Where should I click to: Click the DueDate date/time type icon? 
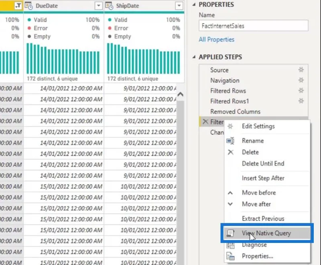point(28,6)
